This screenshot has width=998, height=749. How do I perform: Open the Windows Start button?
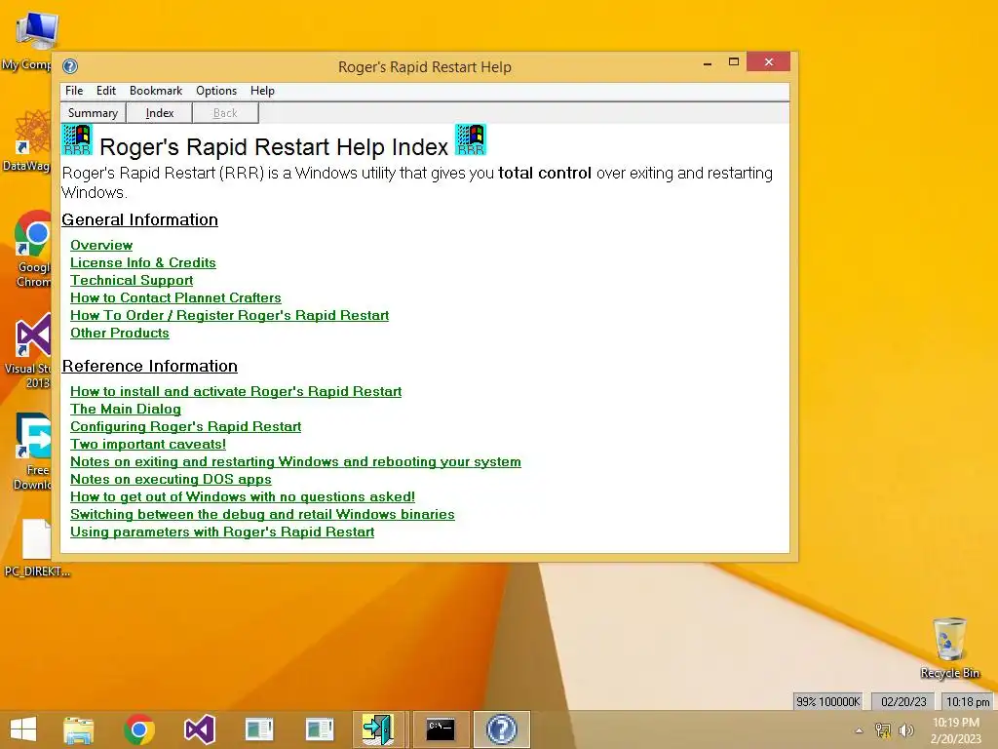click(x=23, y=729)
